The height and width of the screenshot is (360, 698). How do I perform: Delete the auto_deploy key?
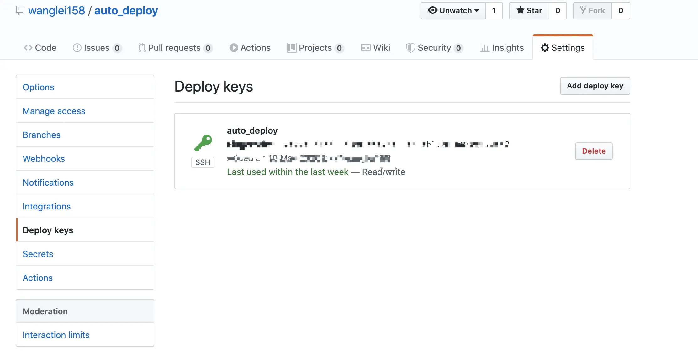pyautogui.click(x=594, y=151)
